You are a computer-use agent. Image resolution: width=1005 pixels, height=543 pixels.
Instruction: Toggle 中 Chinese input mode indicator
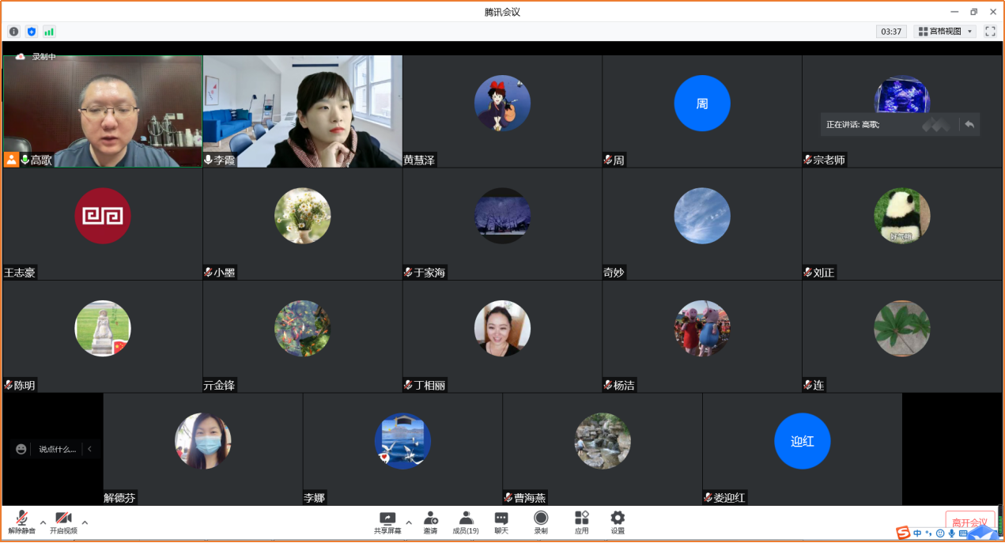917,534
